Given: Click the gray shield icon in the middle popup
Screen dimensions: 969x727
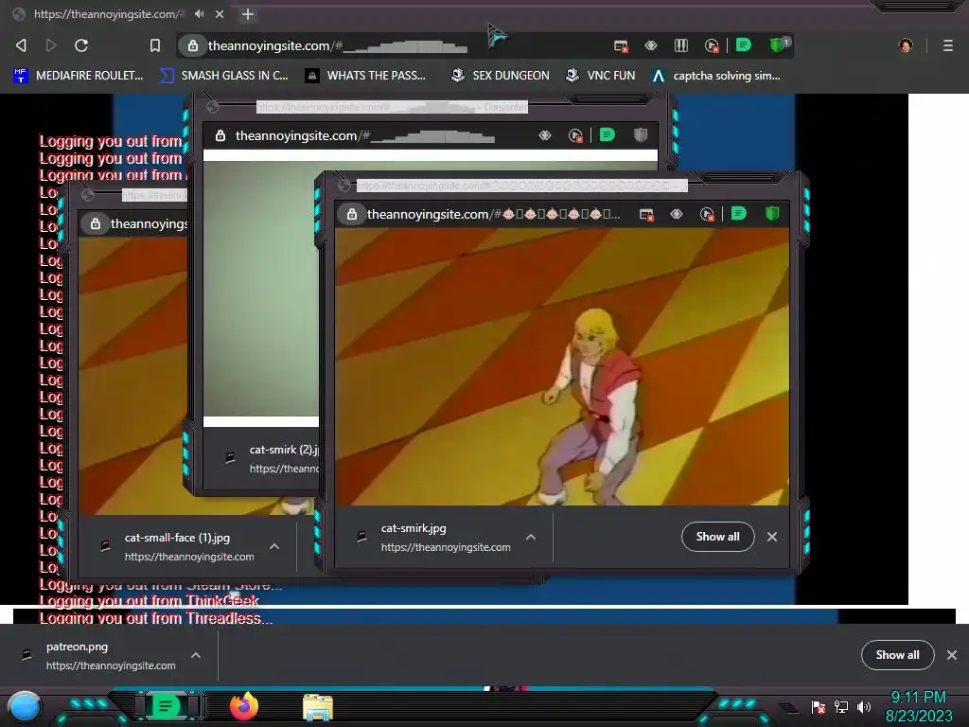Looking at the screenshot, I should coord(641,135).
